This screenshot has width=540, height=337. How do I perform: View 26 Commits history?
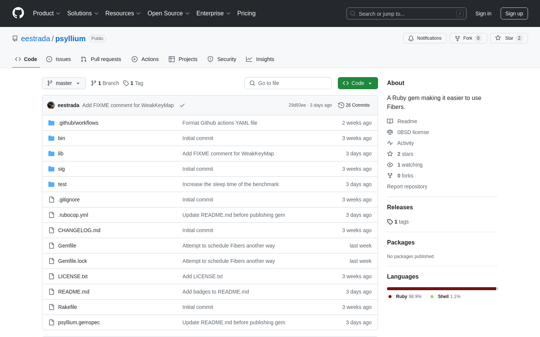[354, 105]
